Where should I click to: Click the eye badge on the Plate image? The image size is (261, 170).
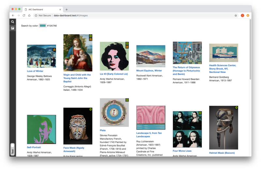127,100
